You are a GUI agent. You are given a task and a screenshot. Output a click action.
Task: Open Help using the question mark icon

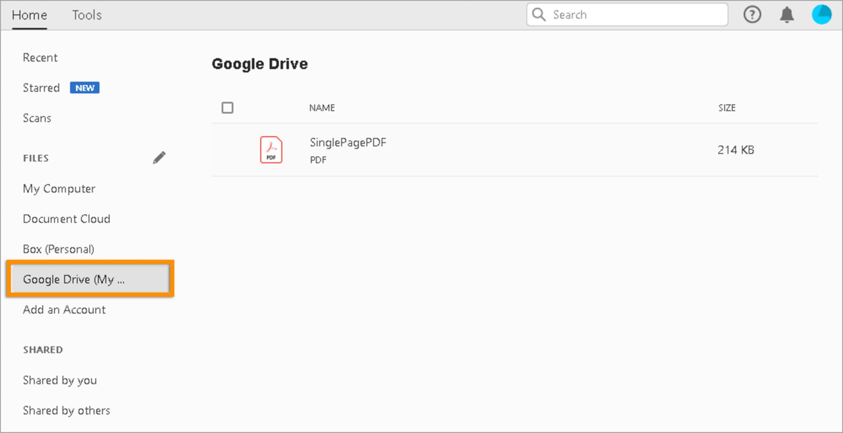[x=753, y=14]
